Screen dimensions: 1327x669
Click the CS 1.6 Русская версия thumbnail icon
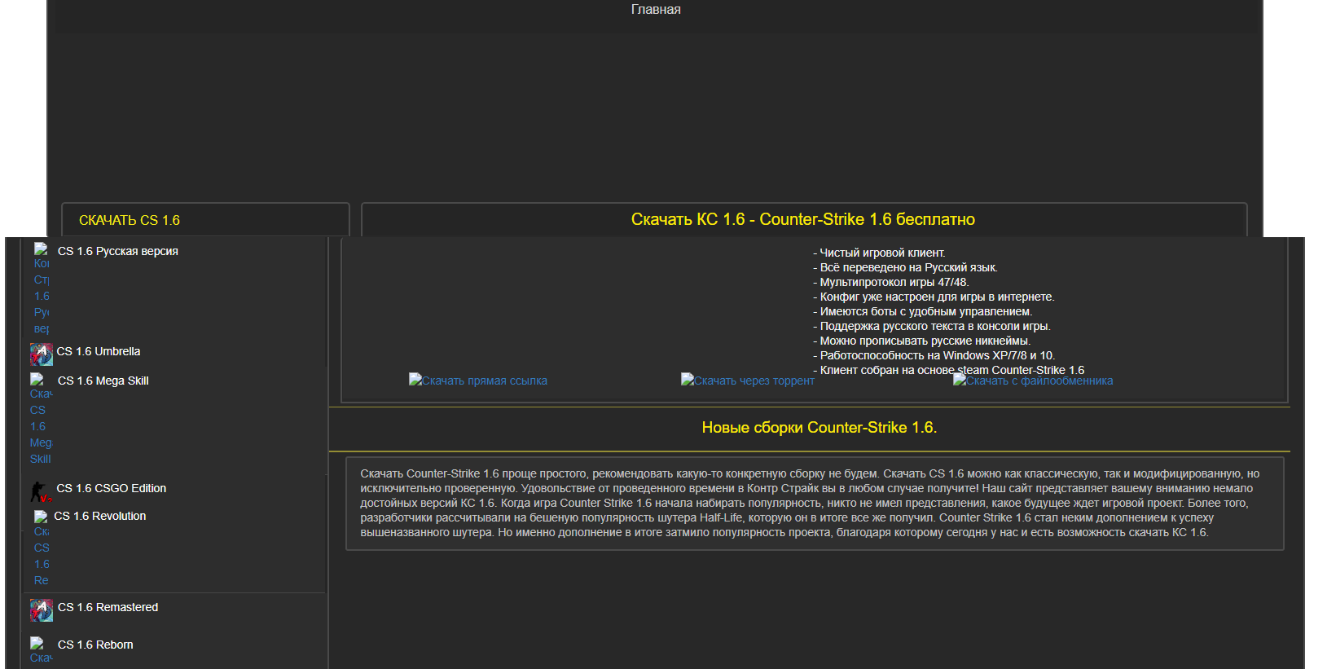42,289
